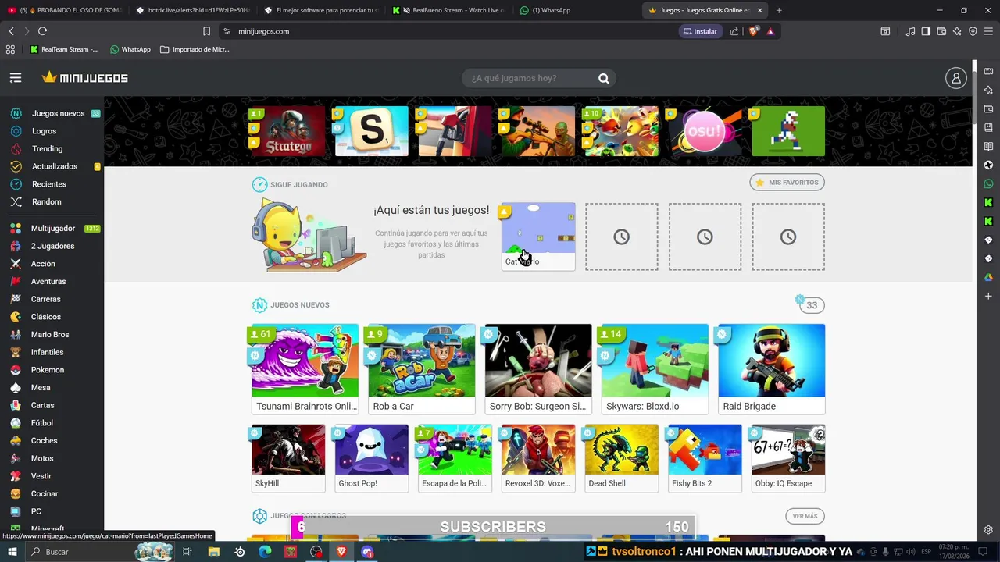Click the 33 new games counter
The image size is (1000, 562).
pyautogui.click(x=812, y=305)
